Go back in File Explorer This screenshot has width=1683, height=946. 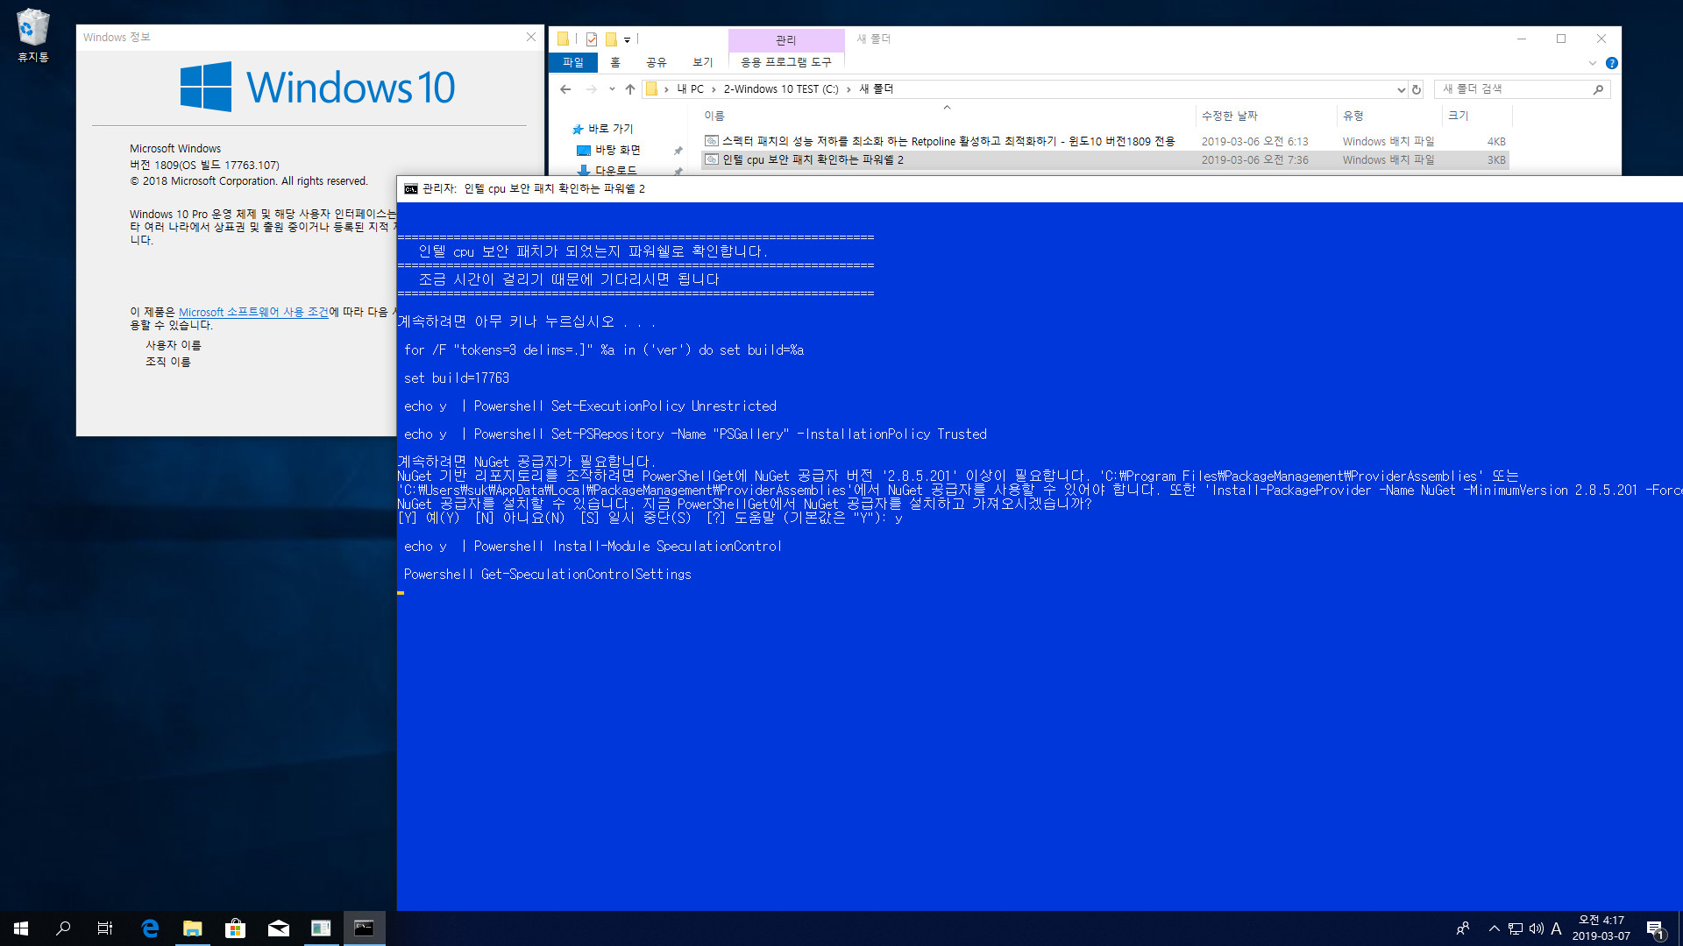coord(565,89)
